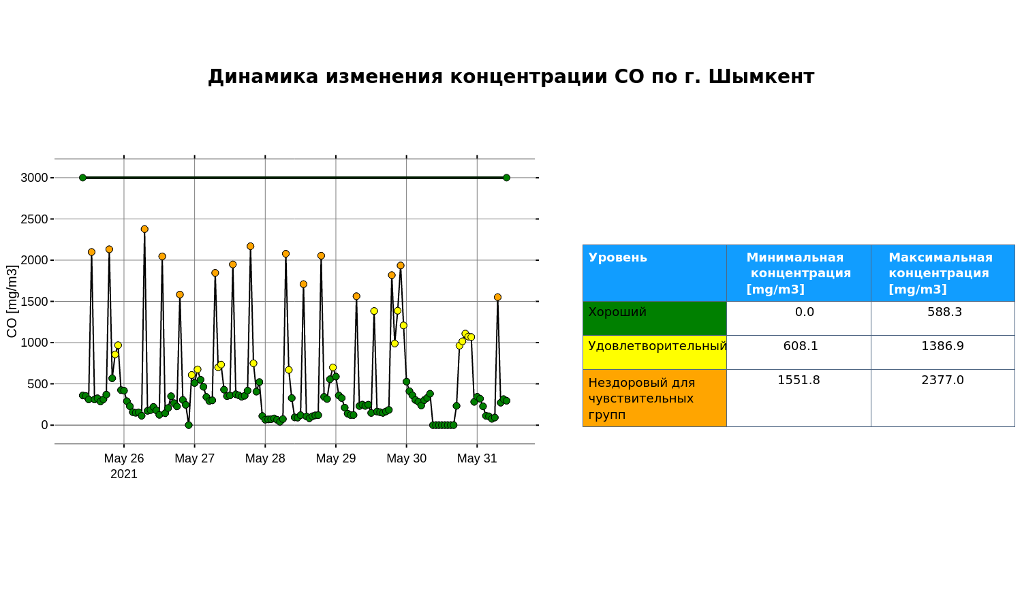Select the Максимальная концентрация header cell
This screenshot has height=613, width=1022.
click(x=943, y=273)
